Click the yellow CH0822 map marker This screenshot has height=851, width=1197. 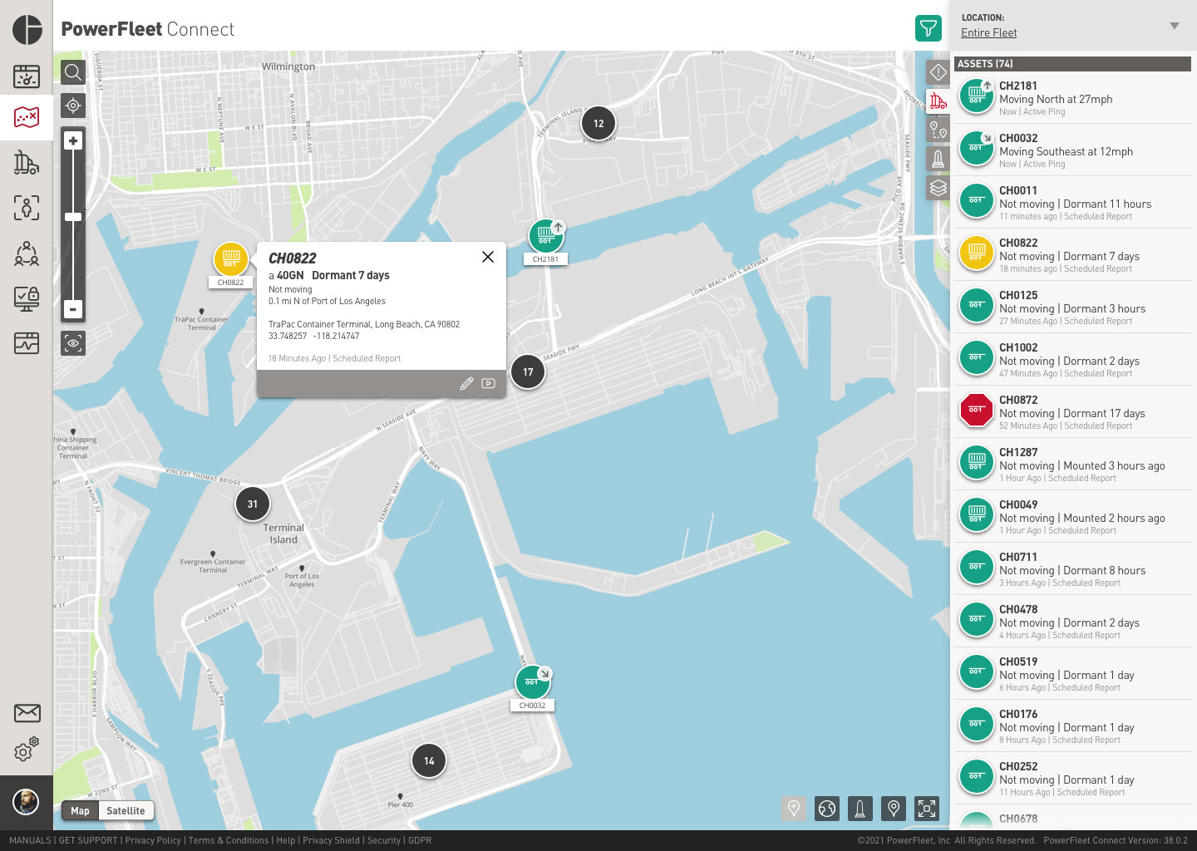click(x=231, y=258)
